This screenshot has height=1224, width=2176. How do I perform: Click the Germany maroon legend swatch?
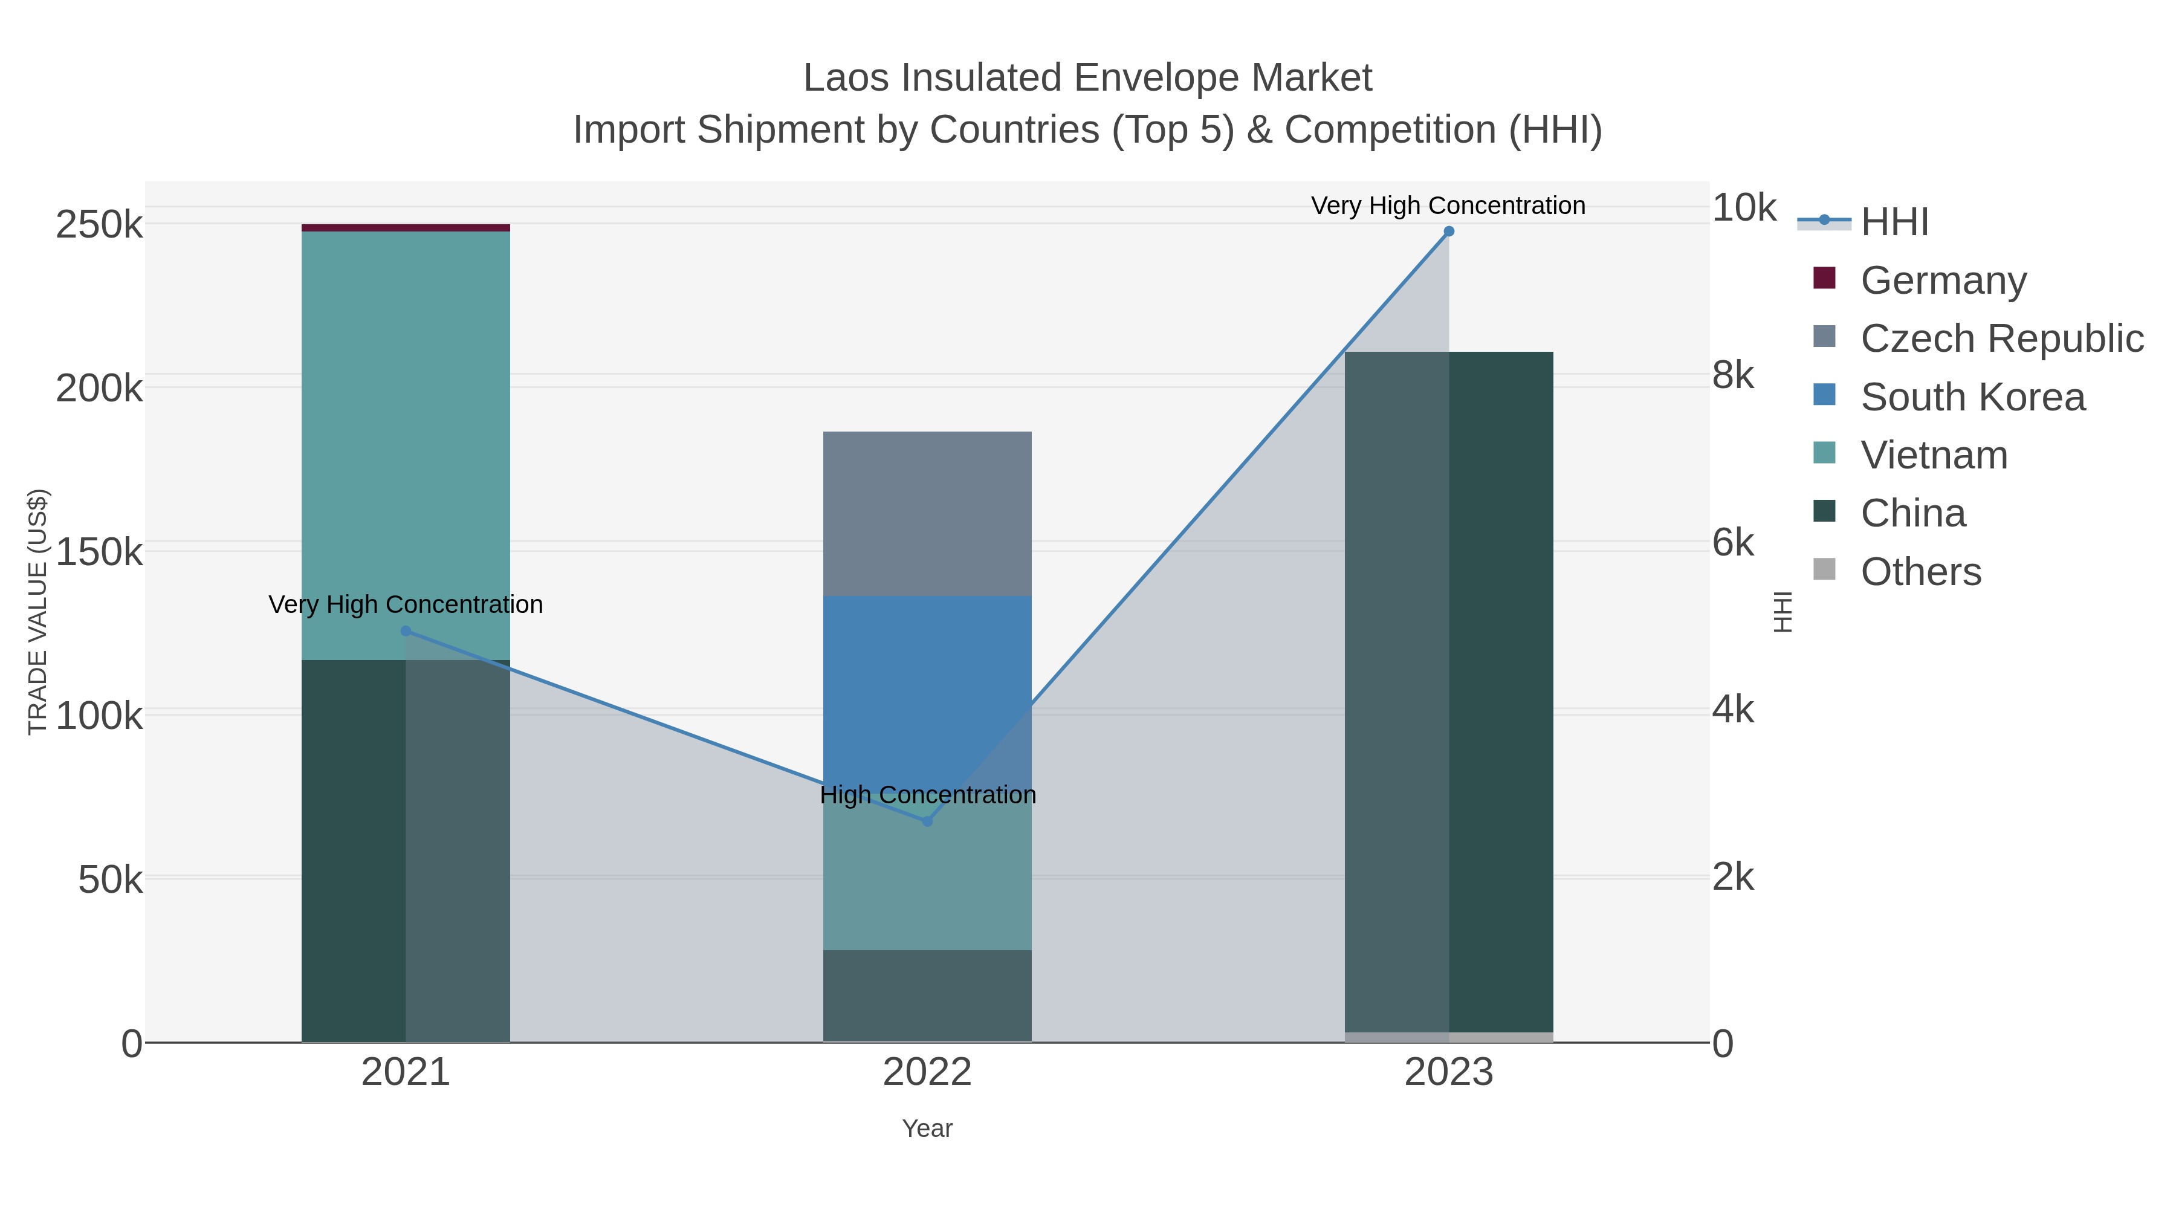[1825, 278]
